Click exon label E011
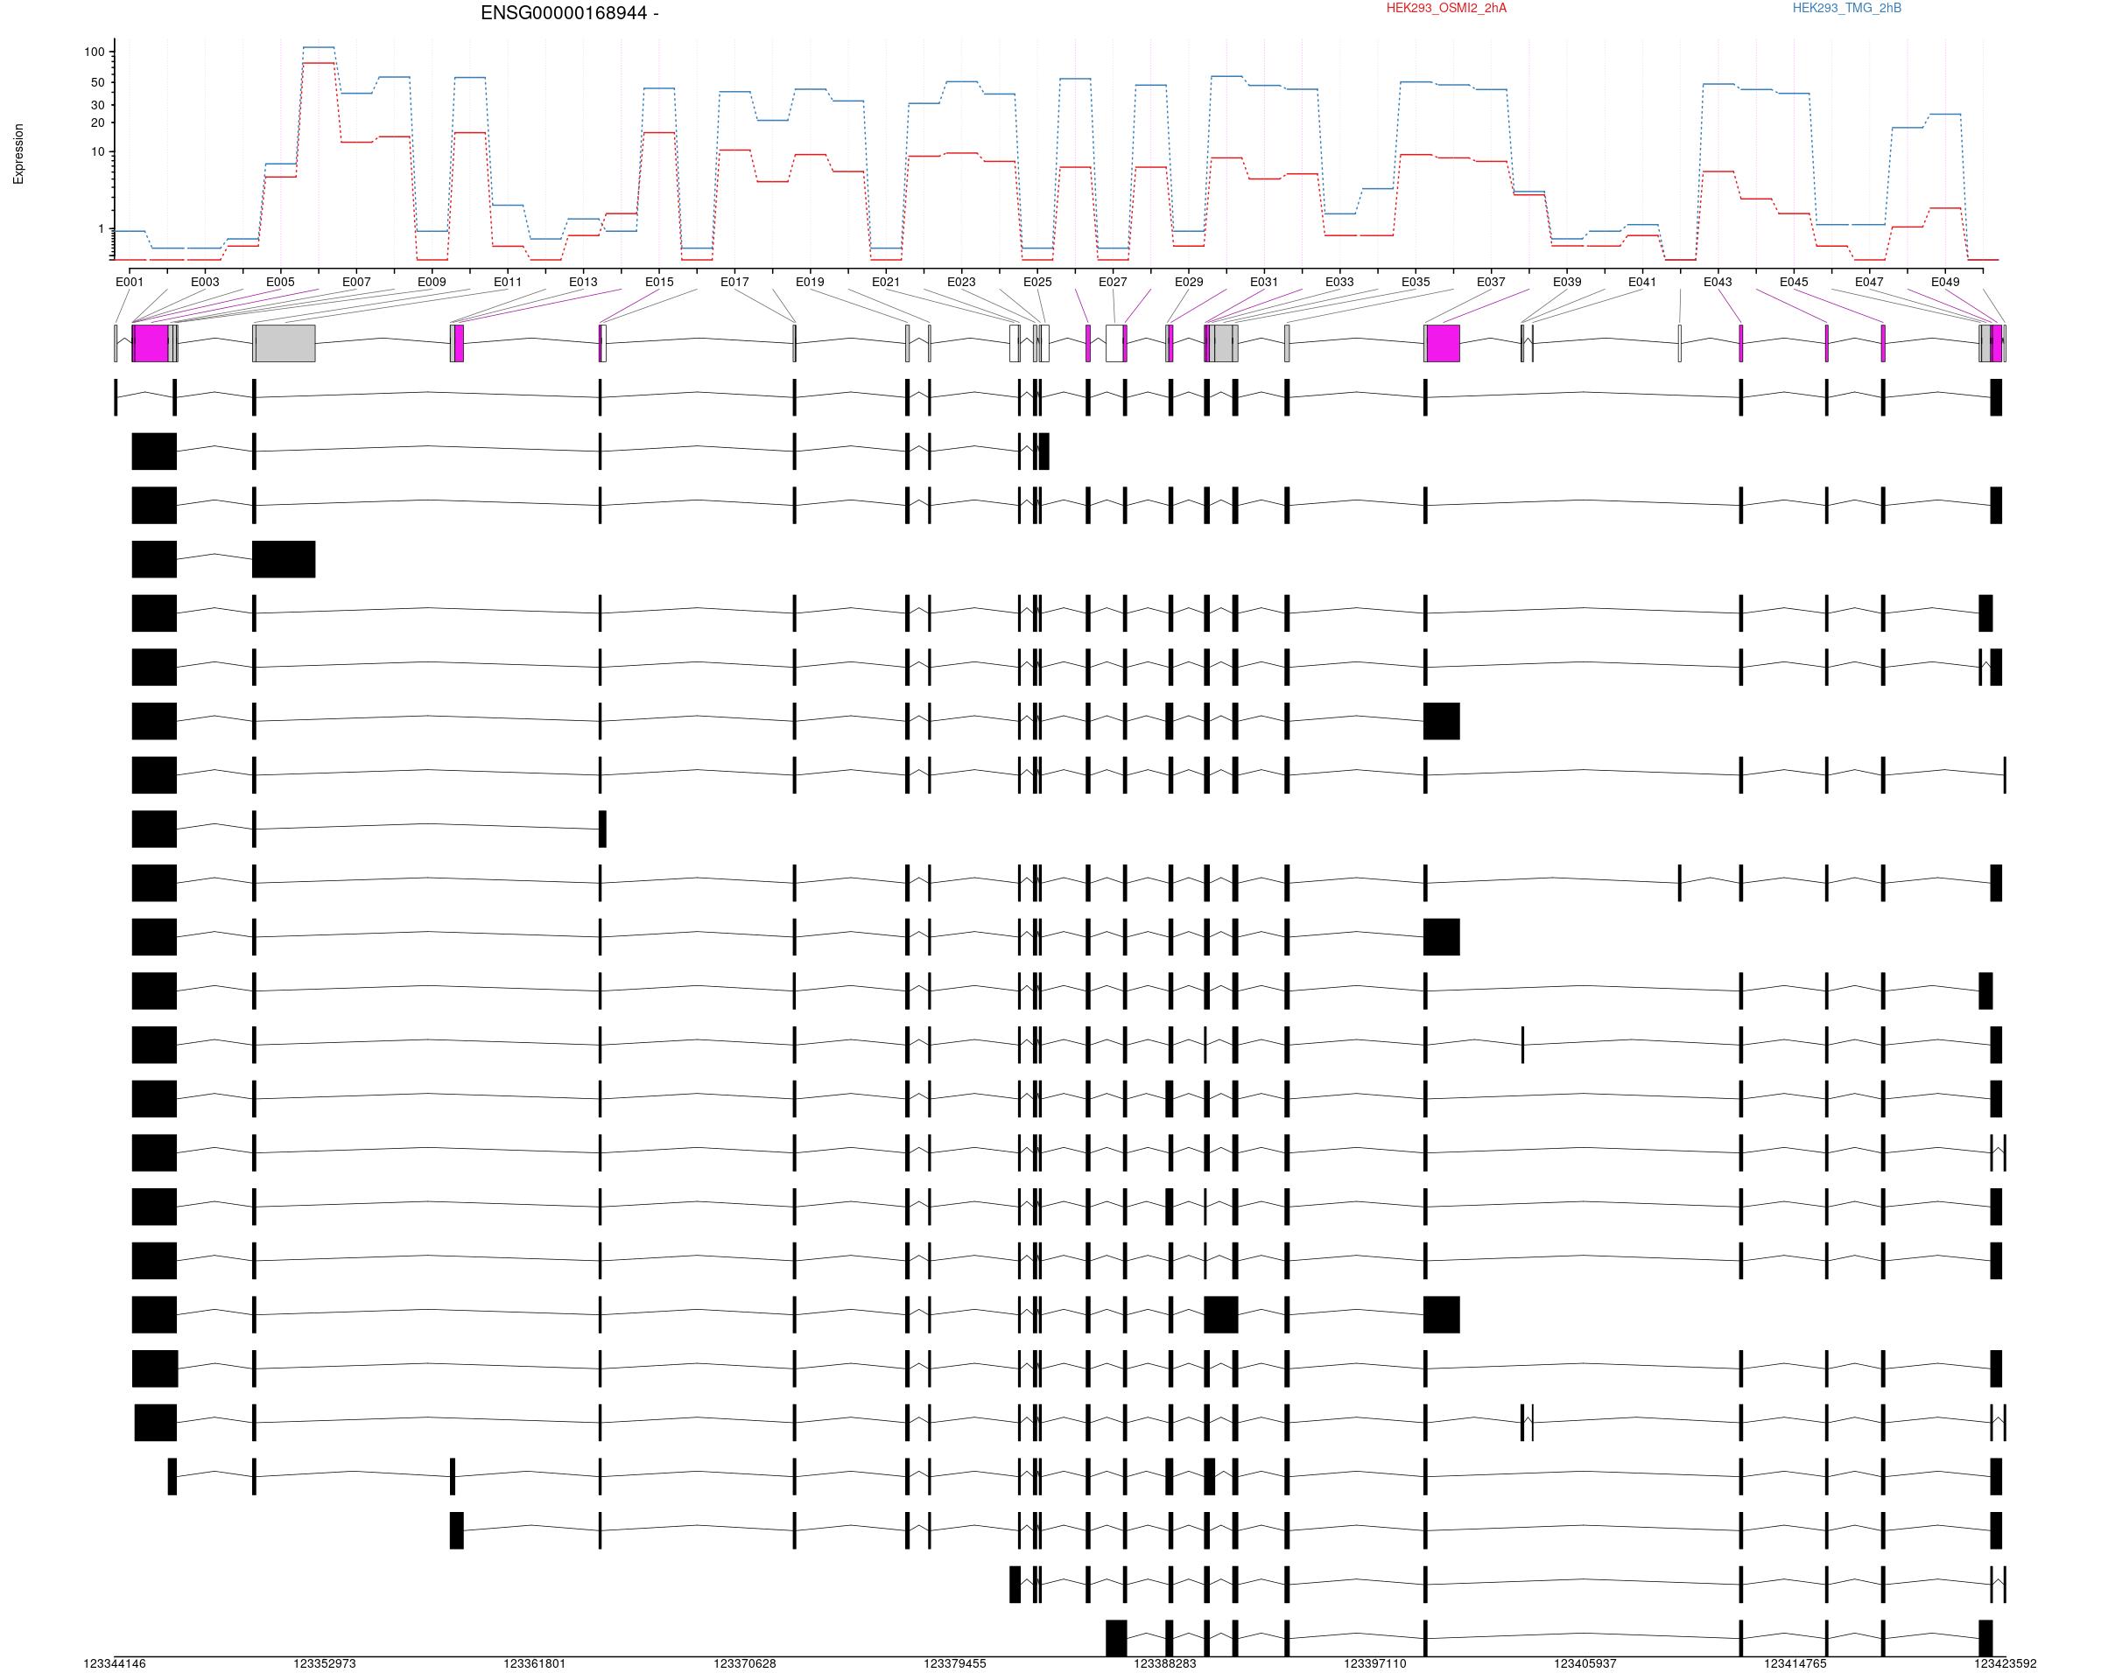This screenshot has width=2101, height=1680. [x=508, y=283]
